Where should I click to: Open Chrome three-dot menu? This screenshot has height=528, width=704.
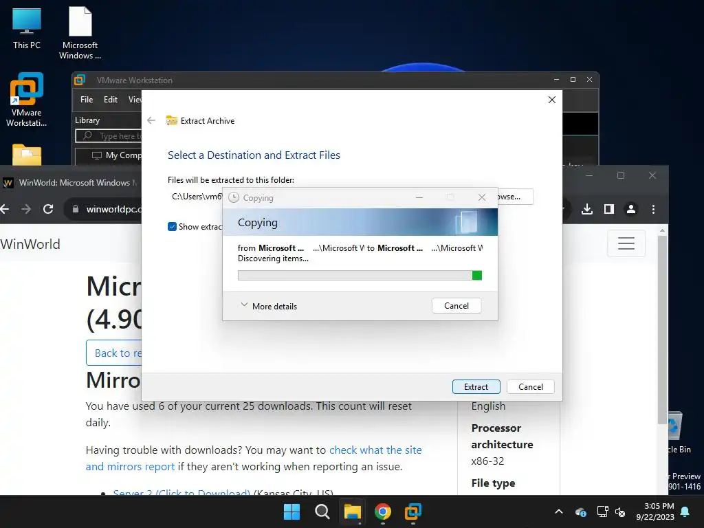[x=653, y=209]
